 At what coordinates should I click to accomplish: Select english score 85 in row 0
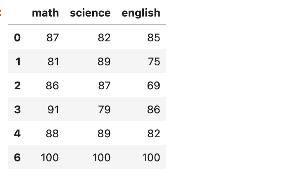[x=153, y=38]
